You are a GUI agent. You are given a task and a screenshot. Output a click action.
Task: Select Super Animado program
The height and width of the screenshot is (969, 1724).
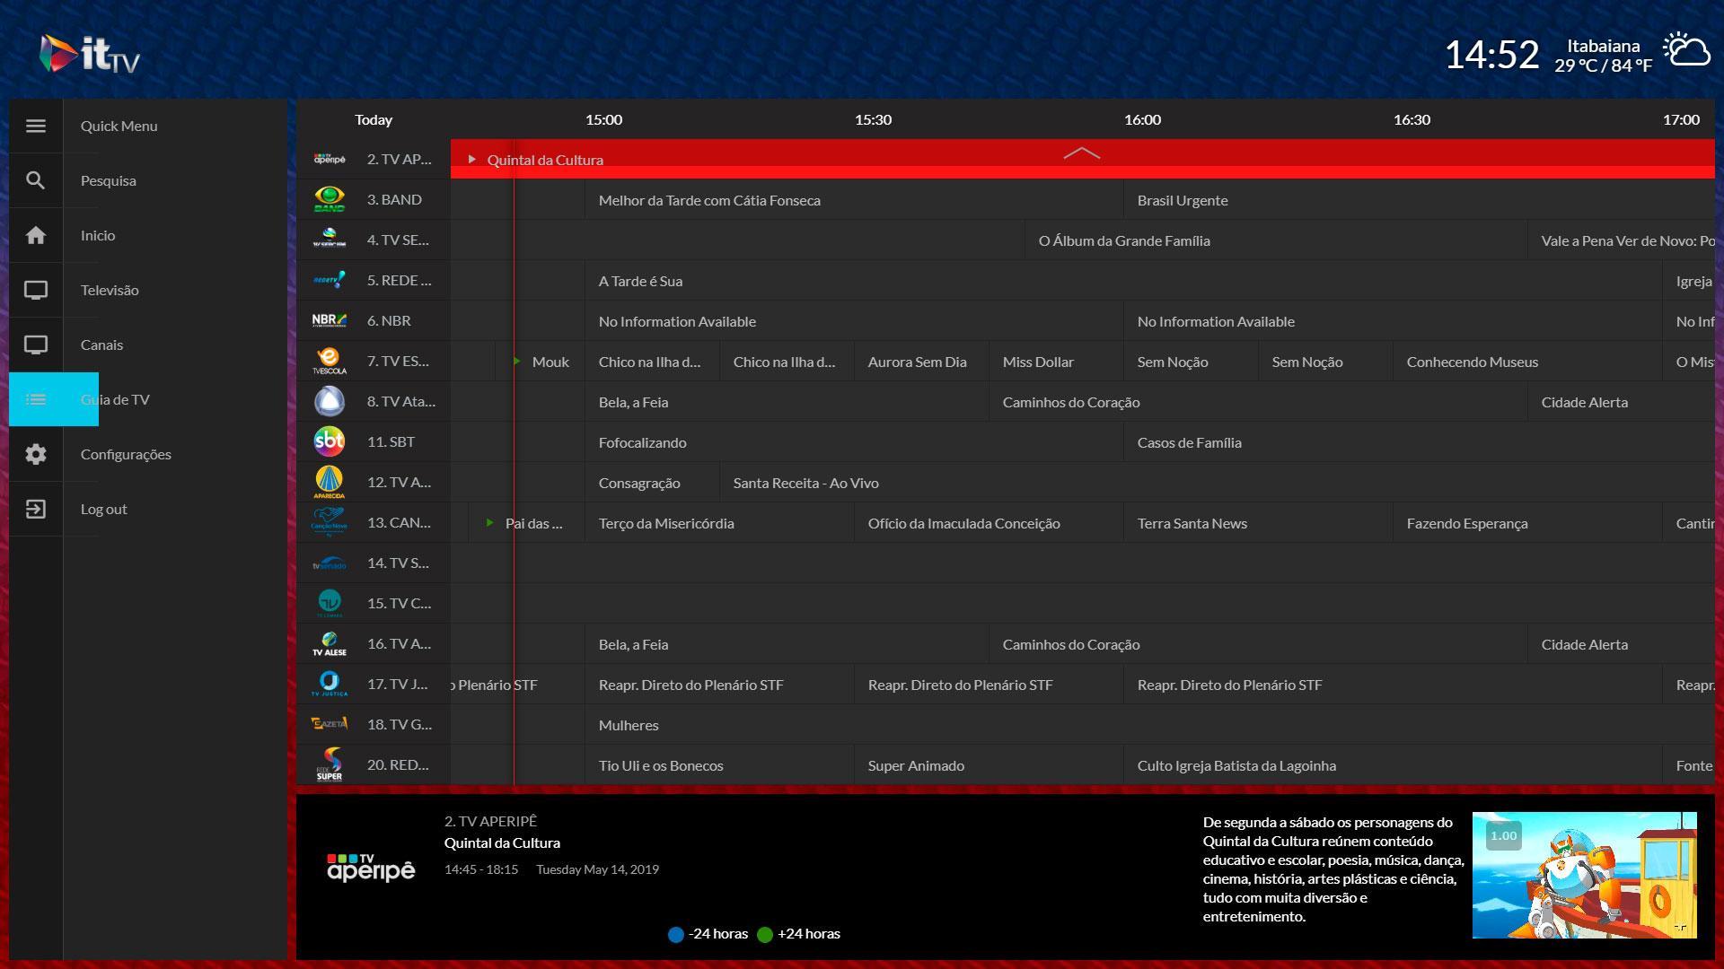pos(989,765)
